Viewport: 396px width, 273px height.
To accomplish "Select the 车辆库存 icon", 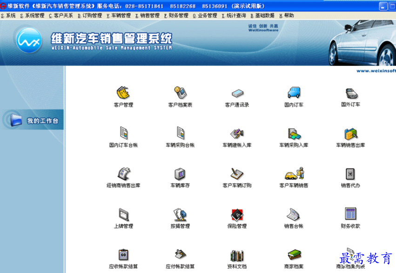I will pos(180,174).
